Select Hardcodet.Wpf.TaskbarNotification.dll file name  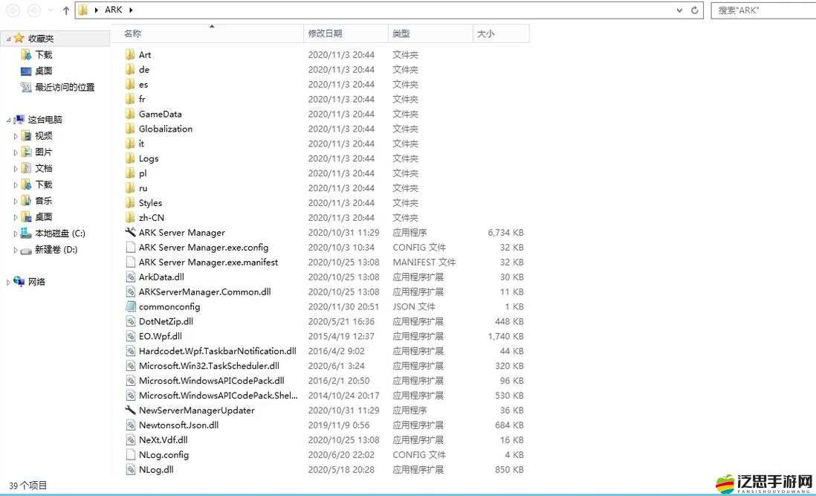218,351
